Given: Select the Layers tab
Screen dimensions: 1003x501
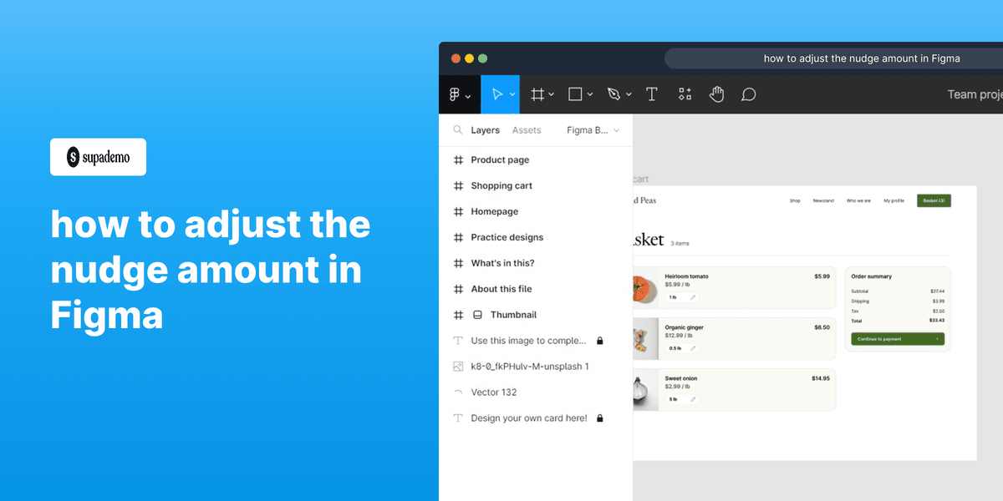Looking at the screenshot, I should click(485, 130).
